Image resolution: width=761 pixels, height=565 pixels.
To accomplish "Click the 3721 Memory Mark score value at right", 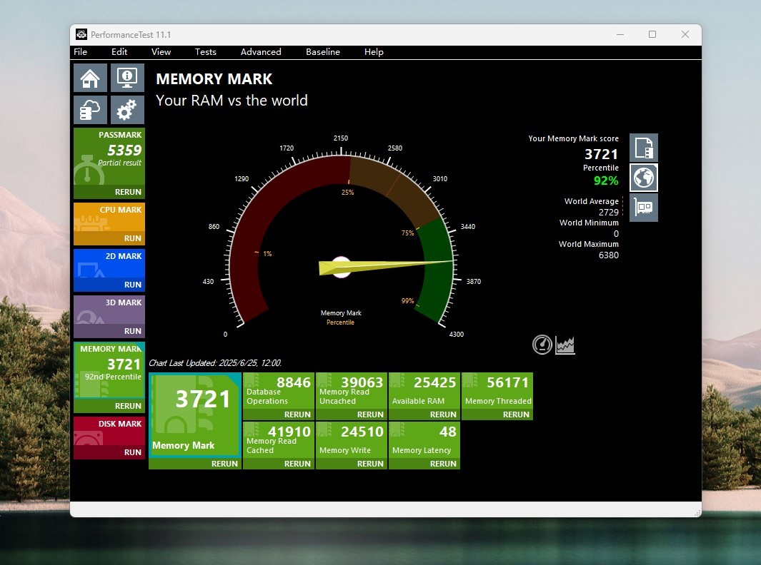I will (602, 154).
